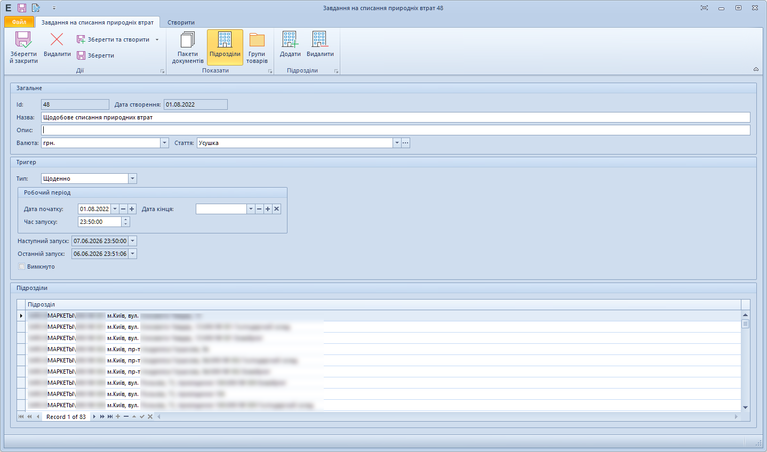This screenshot has width=767, height=452.
Task: Toggle the Підрозділи show button
Action: (x=225, y=47)
